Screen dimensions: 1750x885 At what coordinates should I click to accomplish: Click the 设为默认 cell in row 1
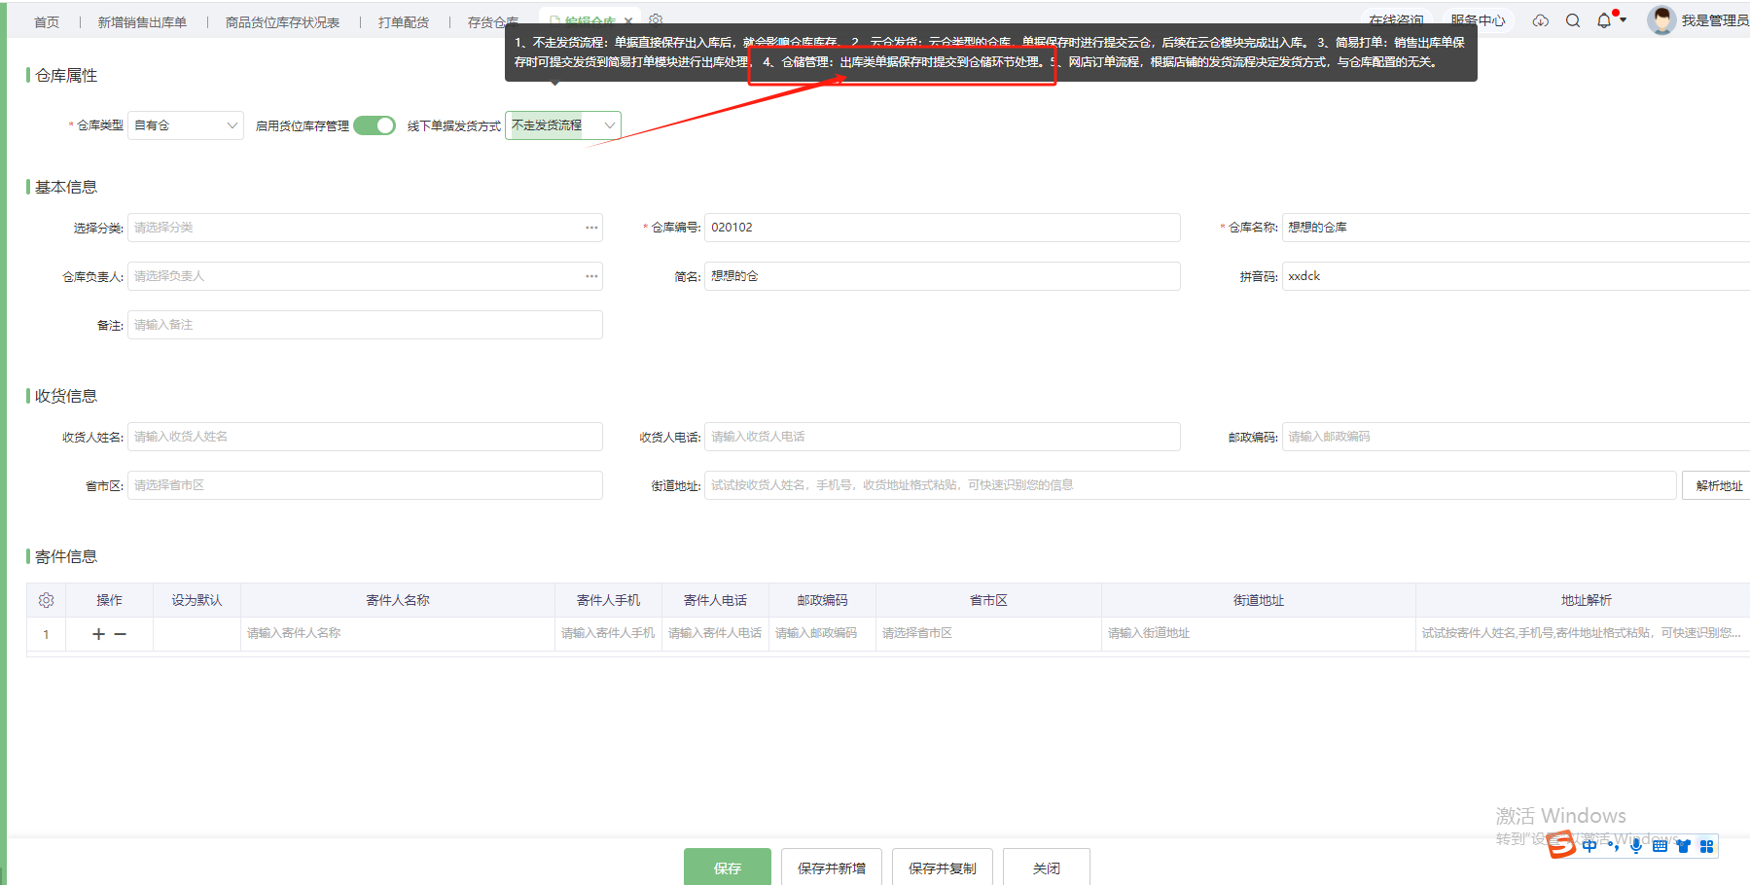196,633
